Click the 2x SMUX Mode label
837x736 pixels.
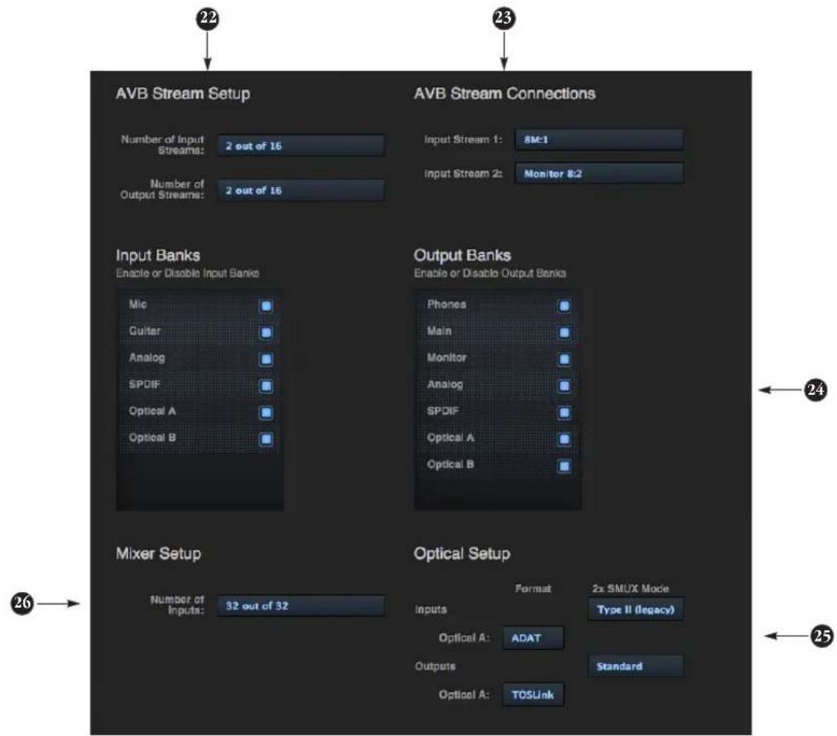(631, 589)
